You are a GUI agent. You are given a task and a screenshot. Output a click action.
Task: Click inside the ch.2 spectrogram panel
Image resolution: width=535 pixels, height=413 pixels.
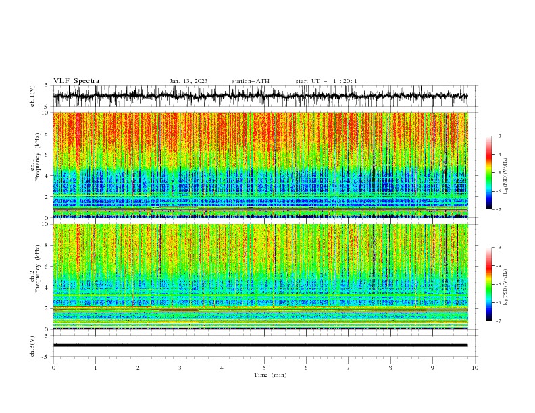[261, 277]
